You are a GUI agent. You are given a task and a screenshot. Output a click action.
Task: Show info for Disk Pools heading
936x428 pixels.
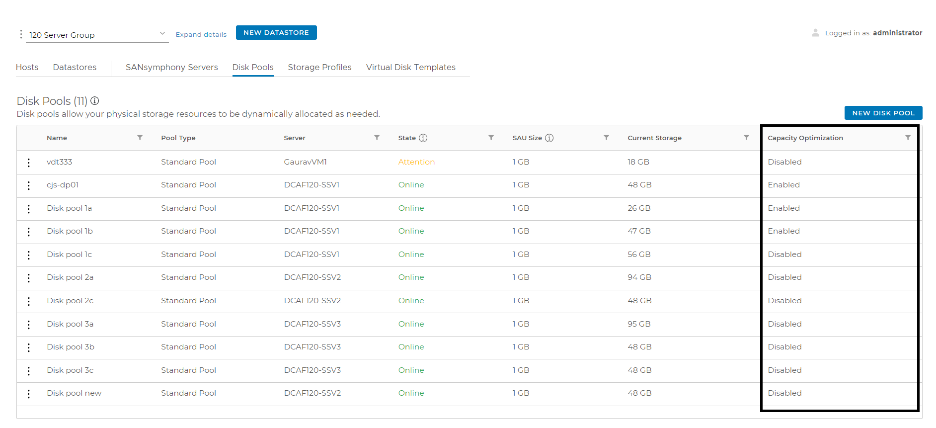(95, 101)
